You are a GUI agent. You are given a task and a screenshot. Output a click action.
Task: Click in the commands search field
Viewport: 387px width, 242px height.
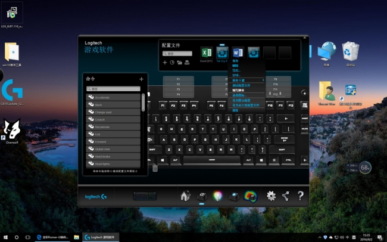pyautogui.click(x=113, y=89)
